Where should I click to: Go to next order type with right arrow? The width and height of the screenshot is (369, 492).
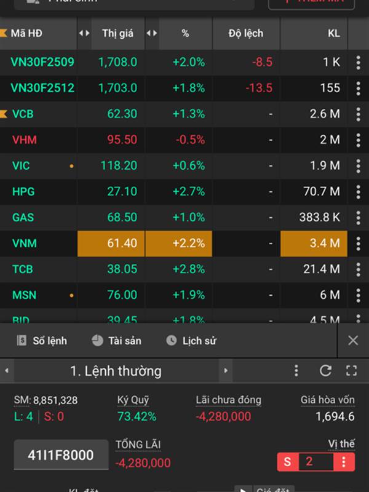click(x=226, y=371)
